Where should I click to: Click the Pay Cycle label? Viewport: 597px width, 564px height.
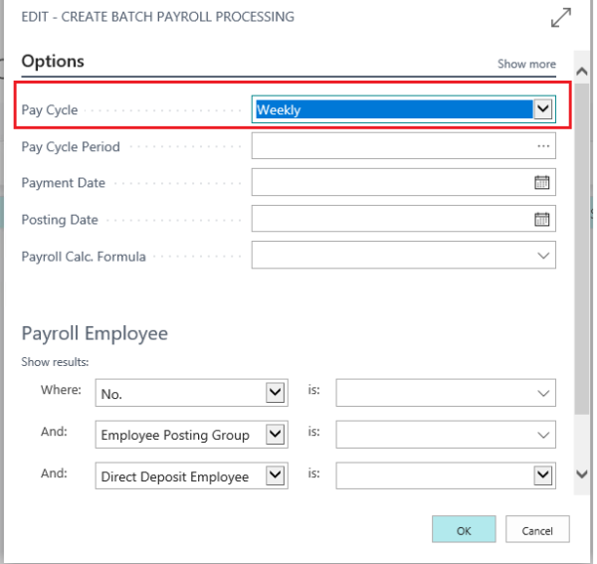tap(50, 110)
